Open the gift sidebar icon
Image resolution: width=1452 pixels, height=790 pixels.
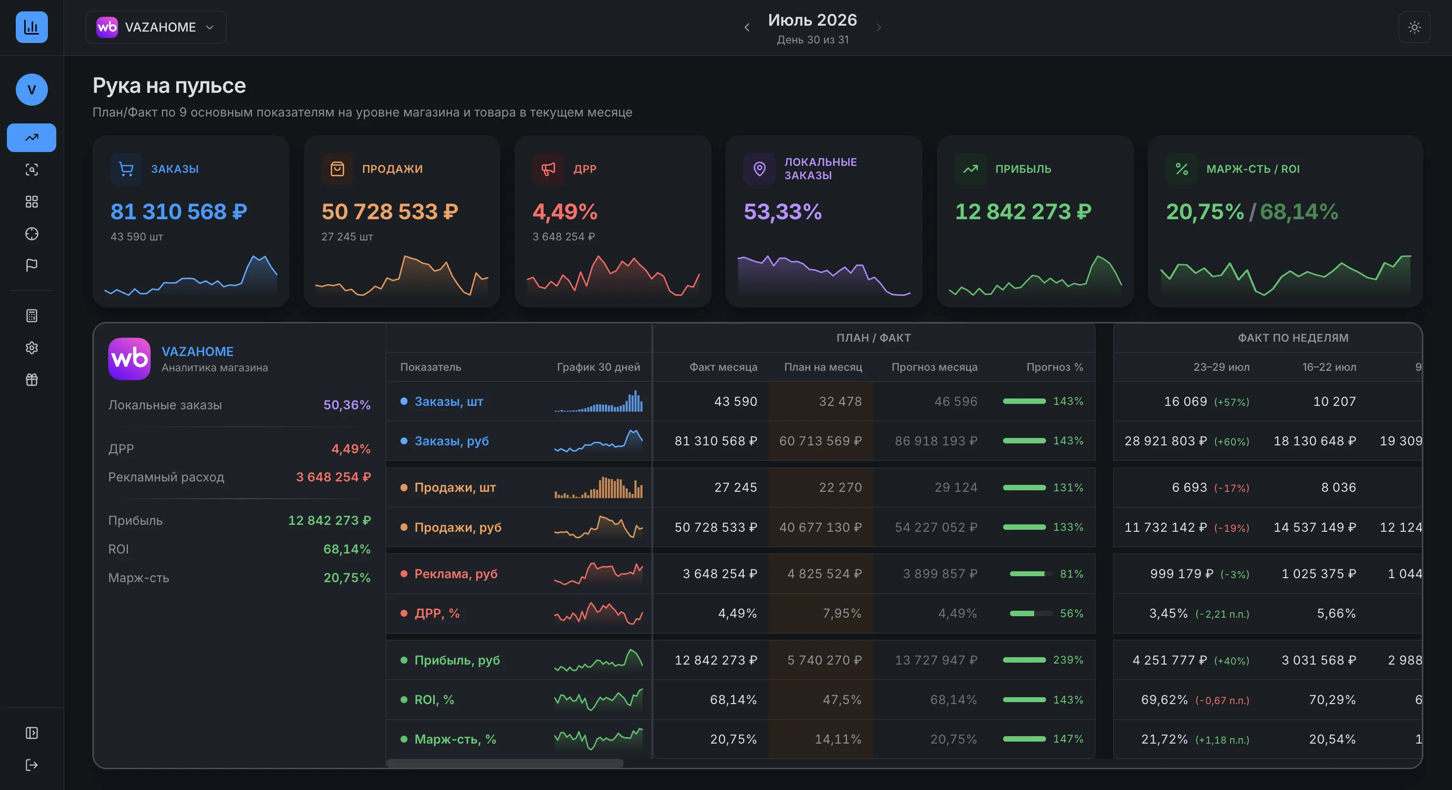[x=32, y=380]
